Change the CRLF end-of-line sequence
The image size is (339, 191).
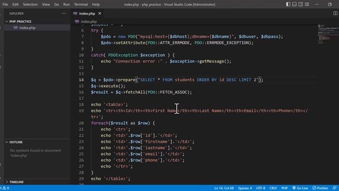(x=273, y=188)
